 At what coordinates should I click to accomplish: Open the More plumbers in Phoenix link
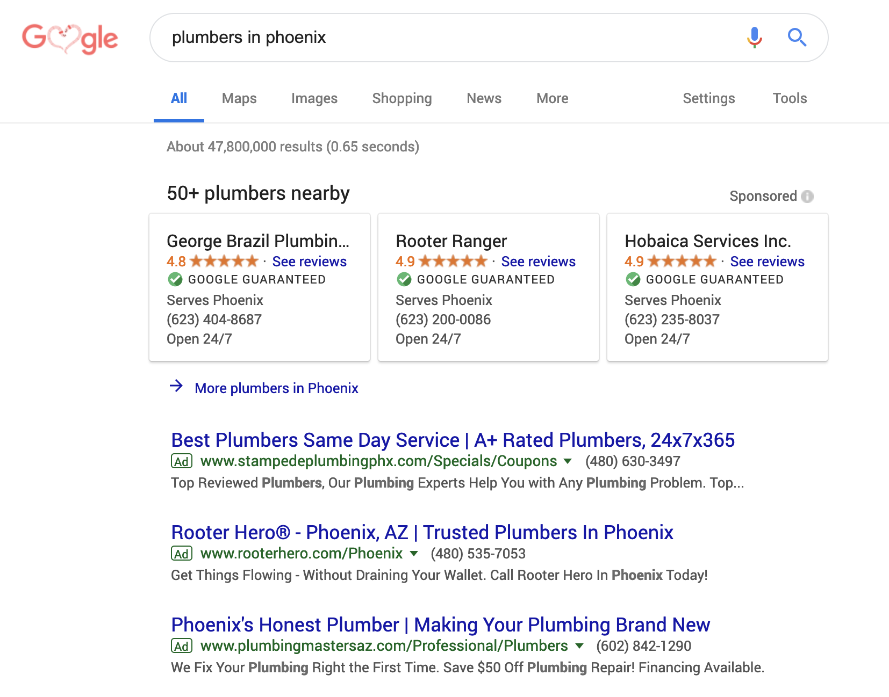click(x=276, y=388)
